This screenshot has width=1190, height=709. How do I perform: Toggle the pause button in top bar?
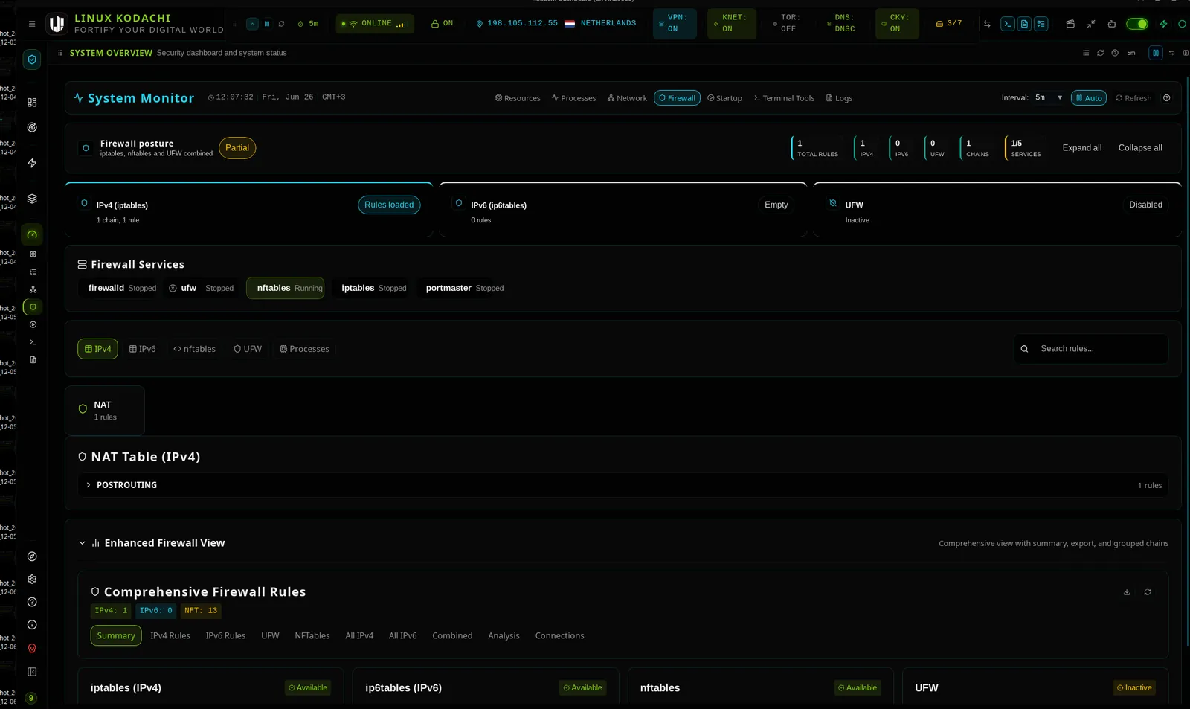point(267,24)
